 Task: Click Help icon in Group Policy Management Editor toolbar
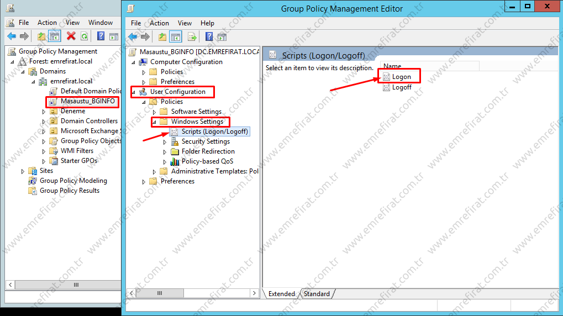point(209,37)
